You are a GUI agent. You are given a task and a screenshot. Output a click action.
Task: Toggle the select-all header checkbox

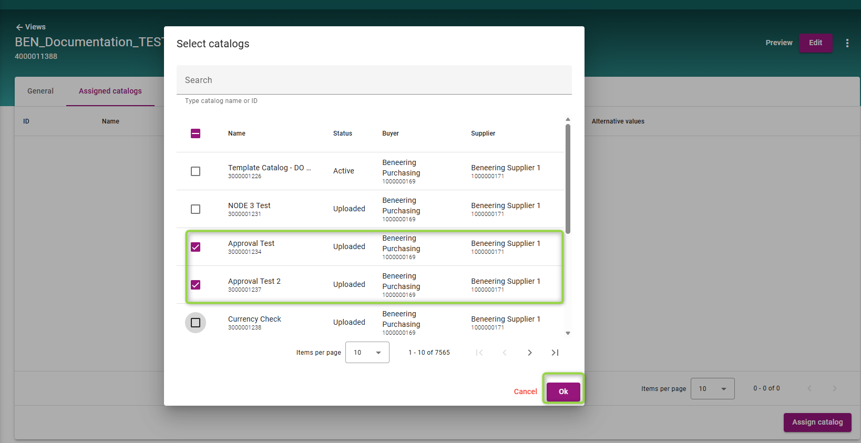[196, 133]
